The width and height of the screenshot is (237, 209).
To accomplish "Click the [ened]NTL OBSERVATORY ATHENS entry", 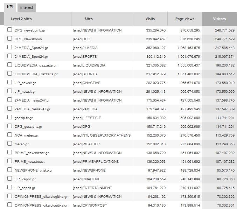I will 102,135.
